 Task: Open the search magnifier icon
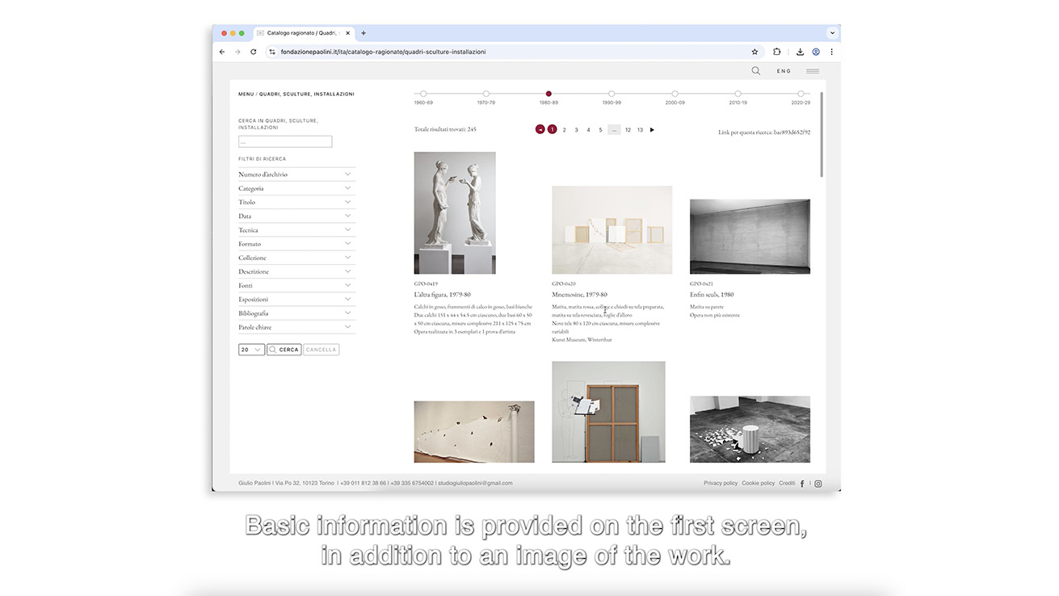(x=755, y=70)
